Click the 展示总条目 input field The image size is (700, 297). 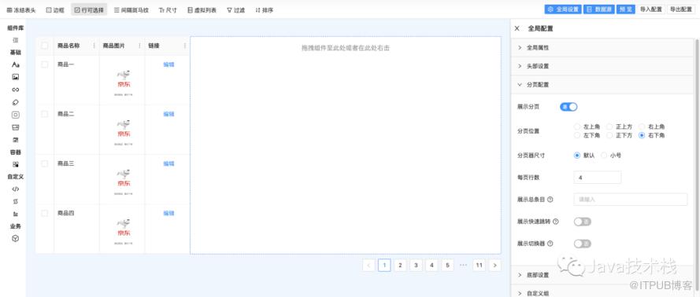tap(631, 200)
